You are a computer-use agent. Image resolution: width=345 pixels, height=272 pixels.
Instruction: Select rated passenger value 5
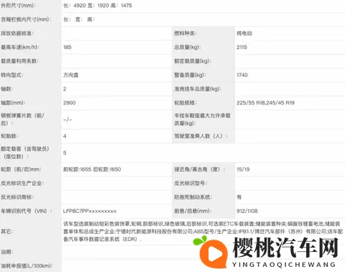[65, 153]
